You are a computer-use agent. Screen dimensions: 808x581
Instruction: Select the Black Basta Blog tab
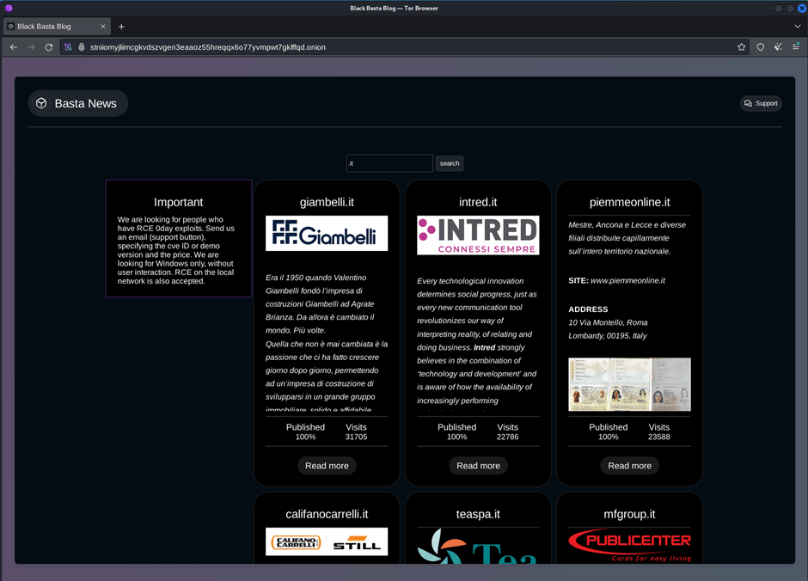[52, 27]
